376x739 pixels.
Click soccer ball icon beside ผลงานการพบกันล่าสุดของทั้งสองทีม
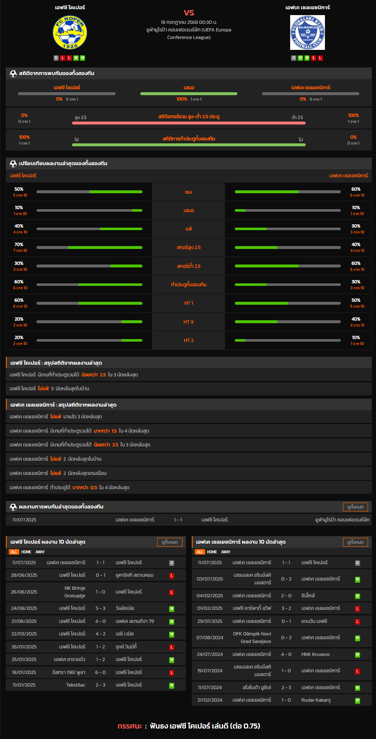(x=13, y=507)
